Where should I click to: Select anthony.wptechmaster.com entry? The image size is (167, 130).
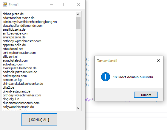(x=22, y=41)
